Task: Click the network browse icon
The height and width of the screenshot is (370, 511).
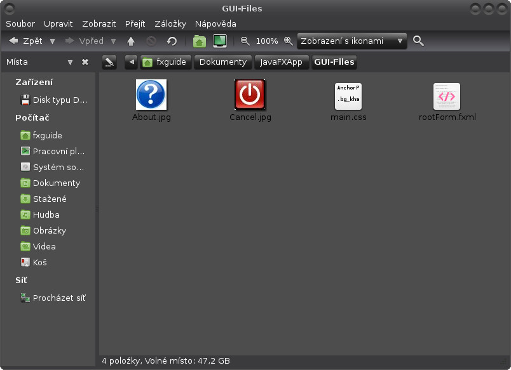Action: click(x=25, y=298)
